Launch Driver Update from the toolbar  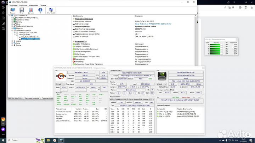coord(51,11)
